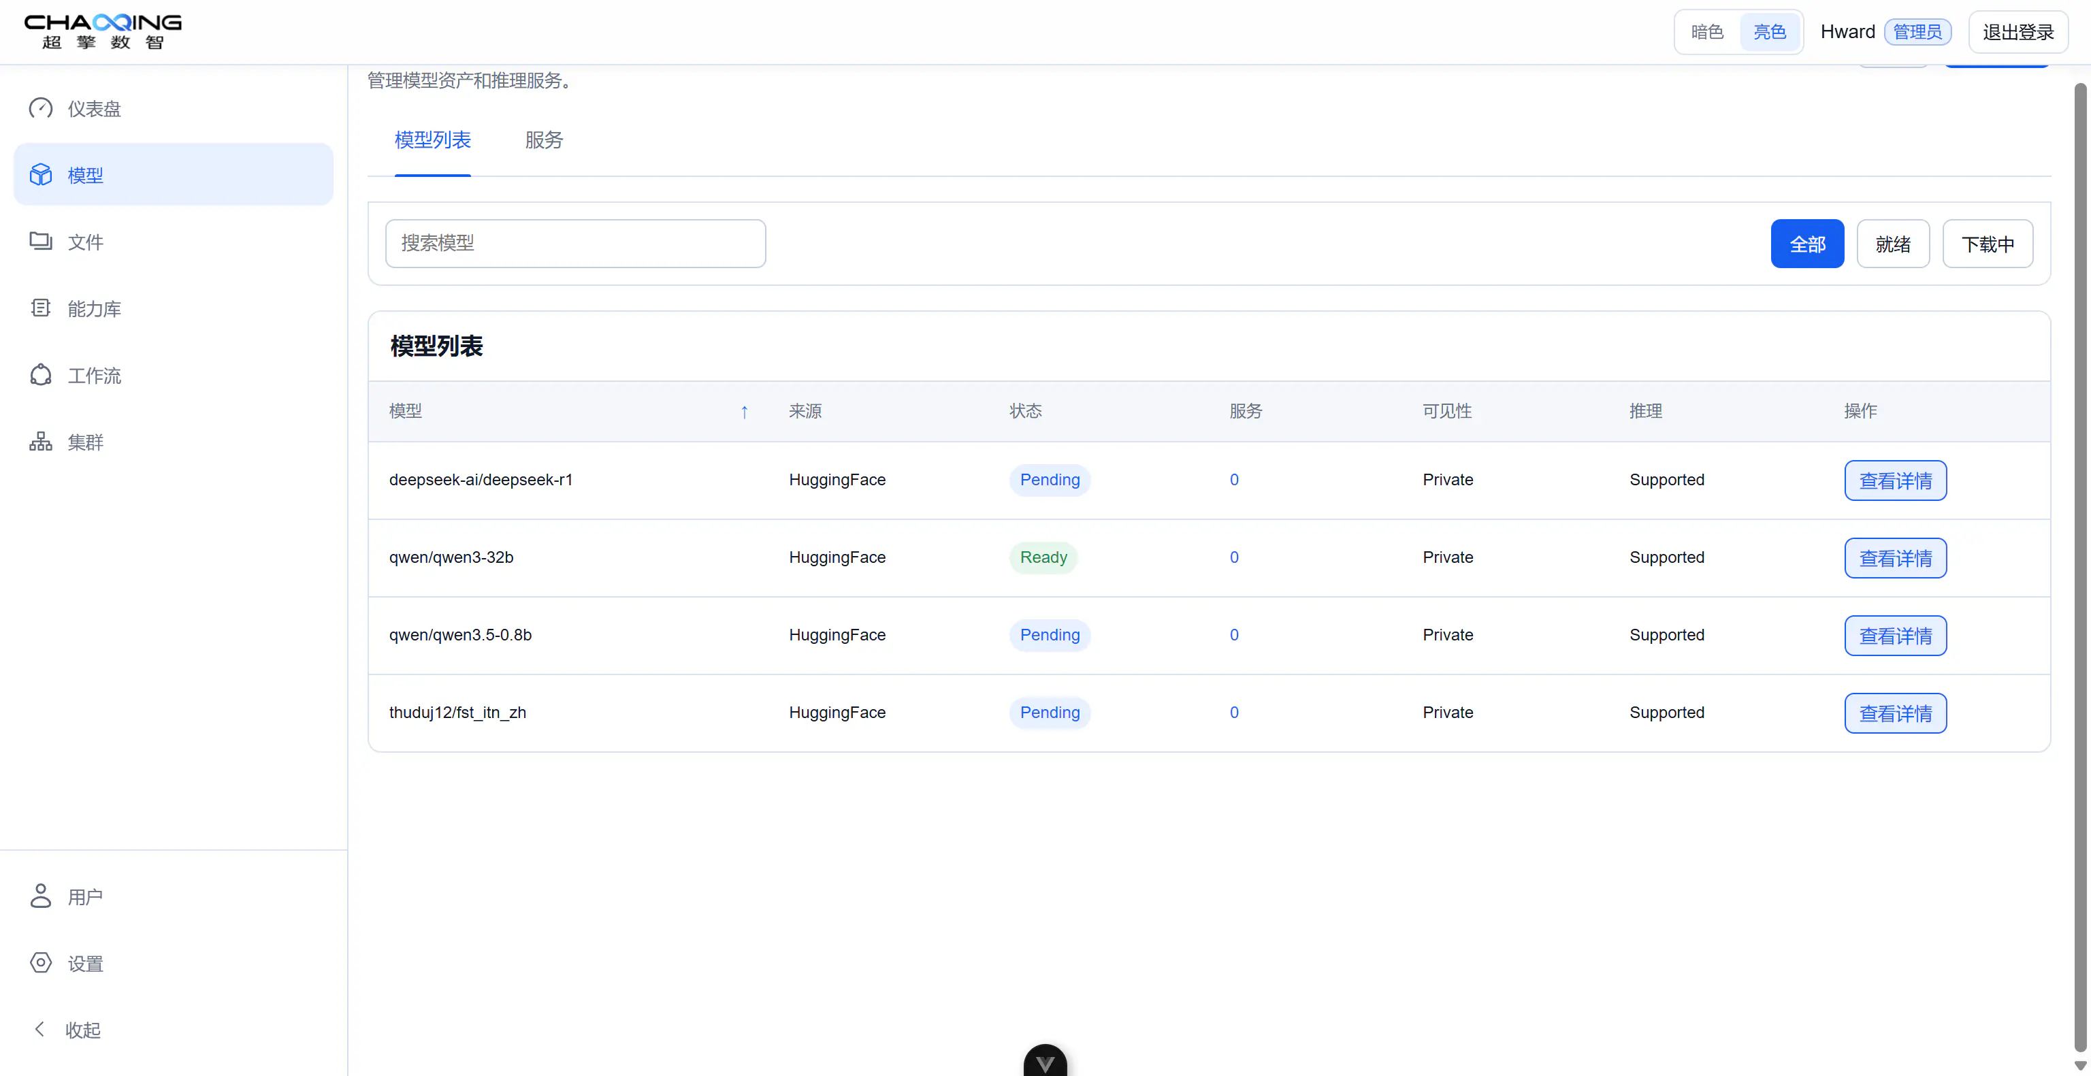Open the 工作流 workflow icon

point(41,375)
